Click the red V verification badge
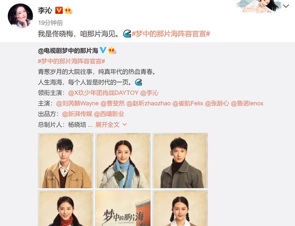The height and width of the screenshot is (226, 295). click(59, 10)
